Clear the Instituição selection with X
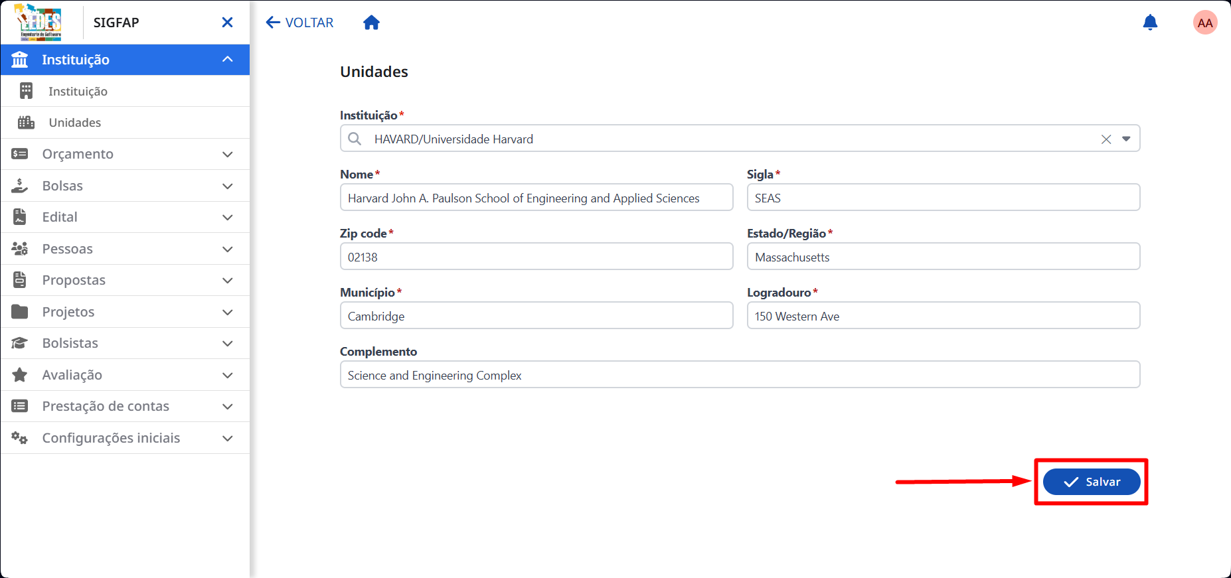1231x578 pixels. (1106, 139)
